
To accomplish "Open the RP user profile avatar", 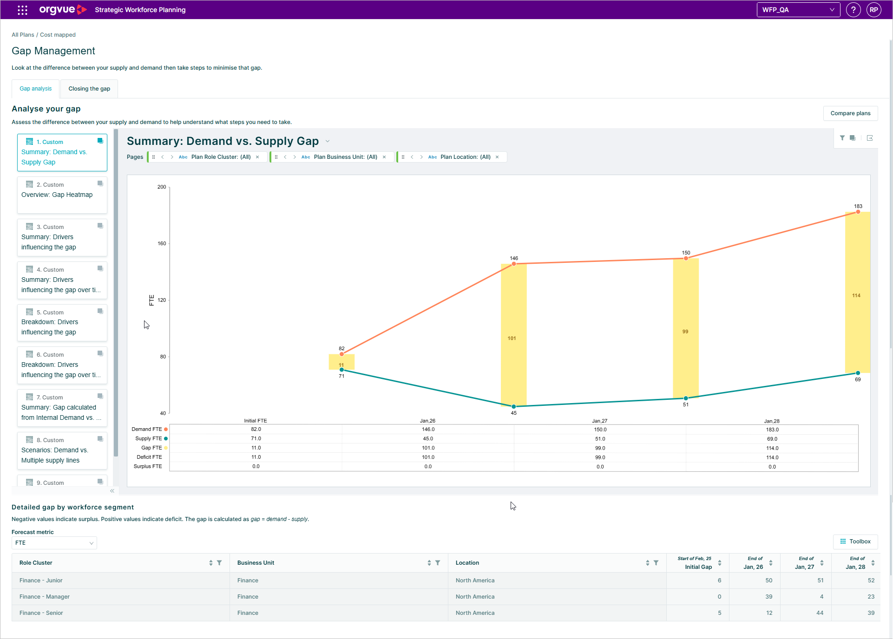I will 874,10.
